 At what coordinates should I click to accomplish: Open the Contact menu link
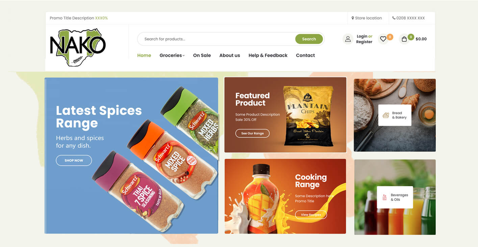pyautogui.click(x=305, y=55)
